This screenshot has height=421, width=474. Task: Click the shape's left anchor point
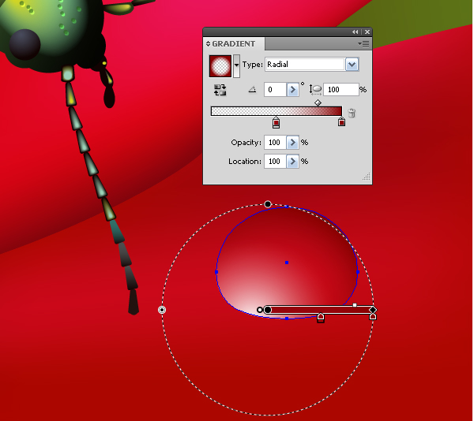pos(216,272)
